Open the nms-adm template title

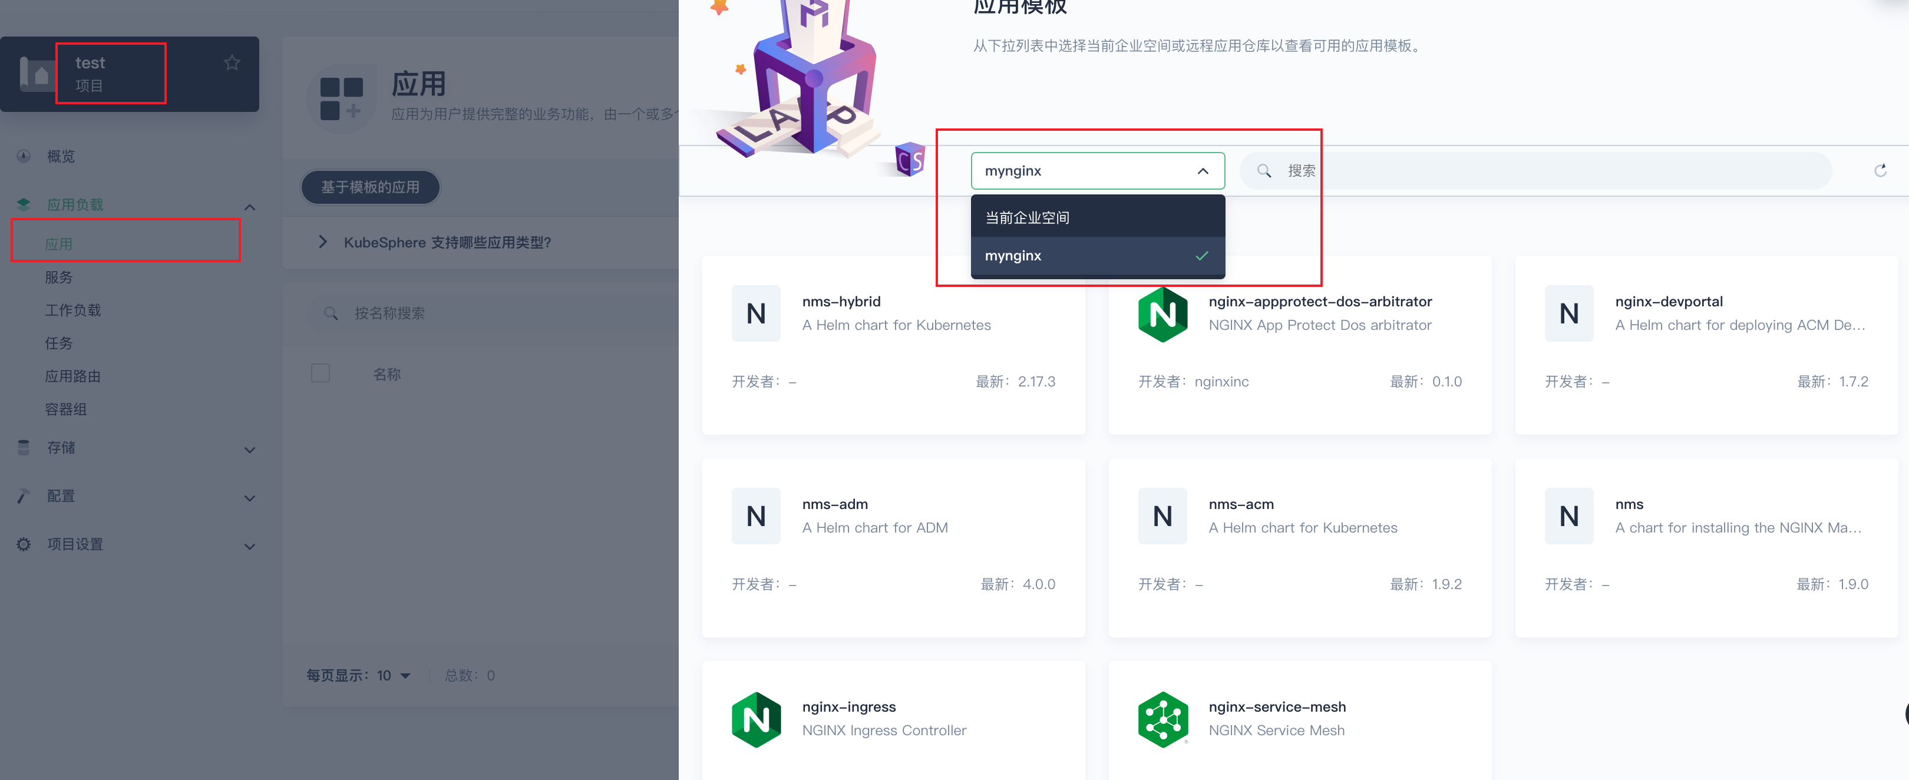click(834, 504)
